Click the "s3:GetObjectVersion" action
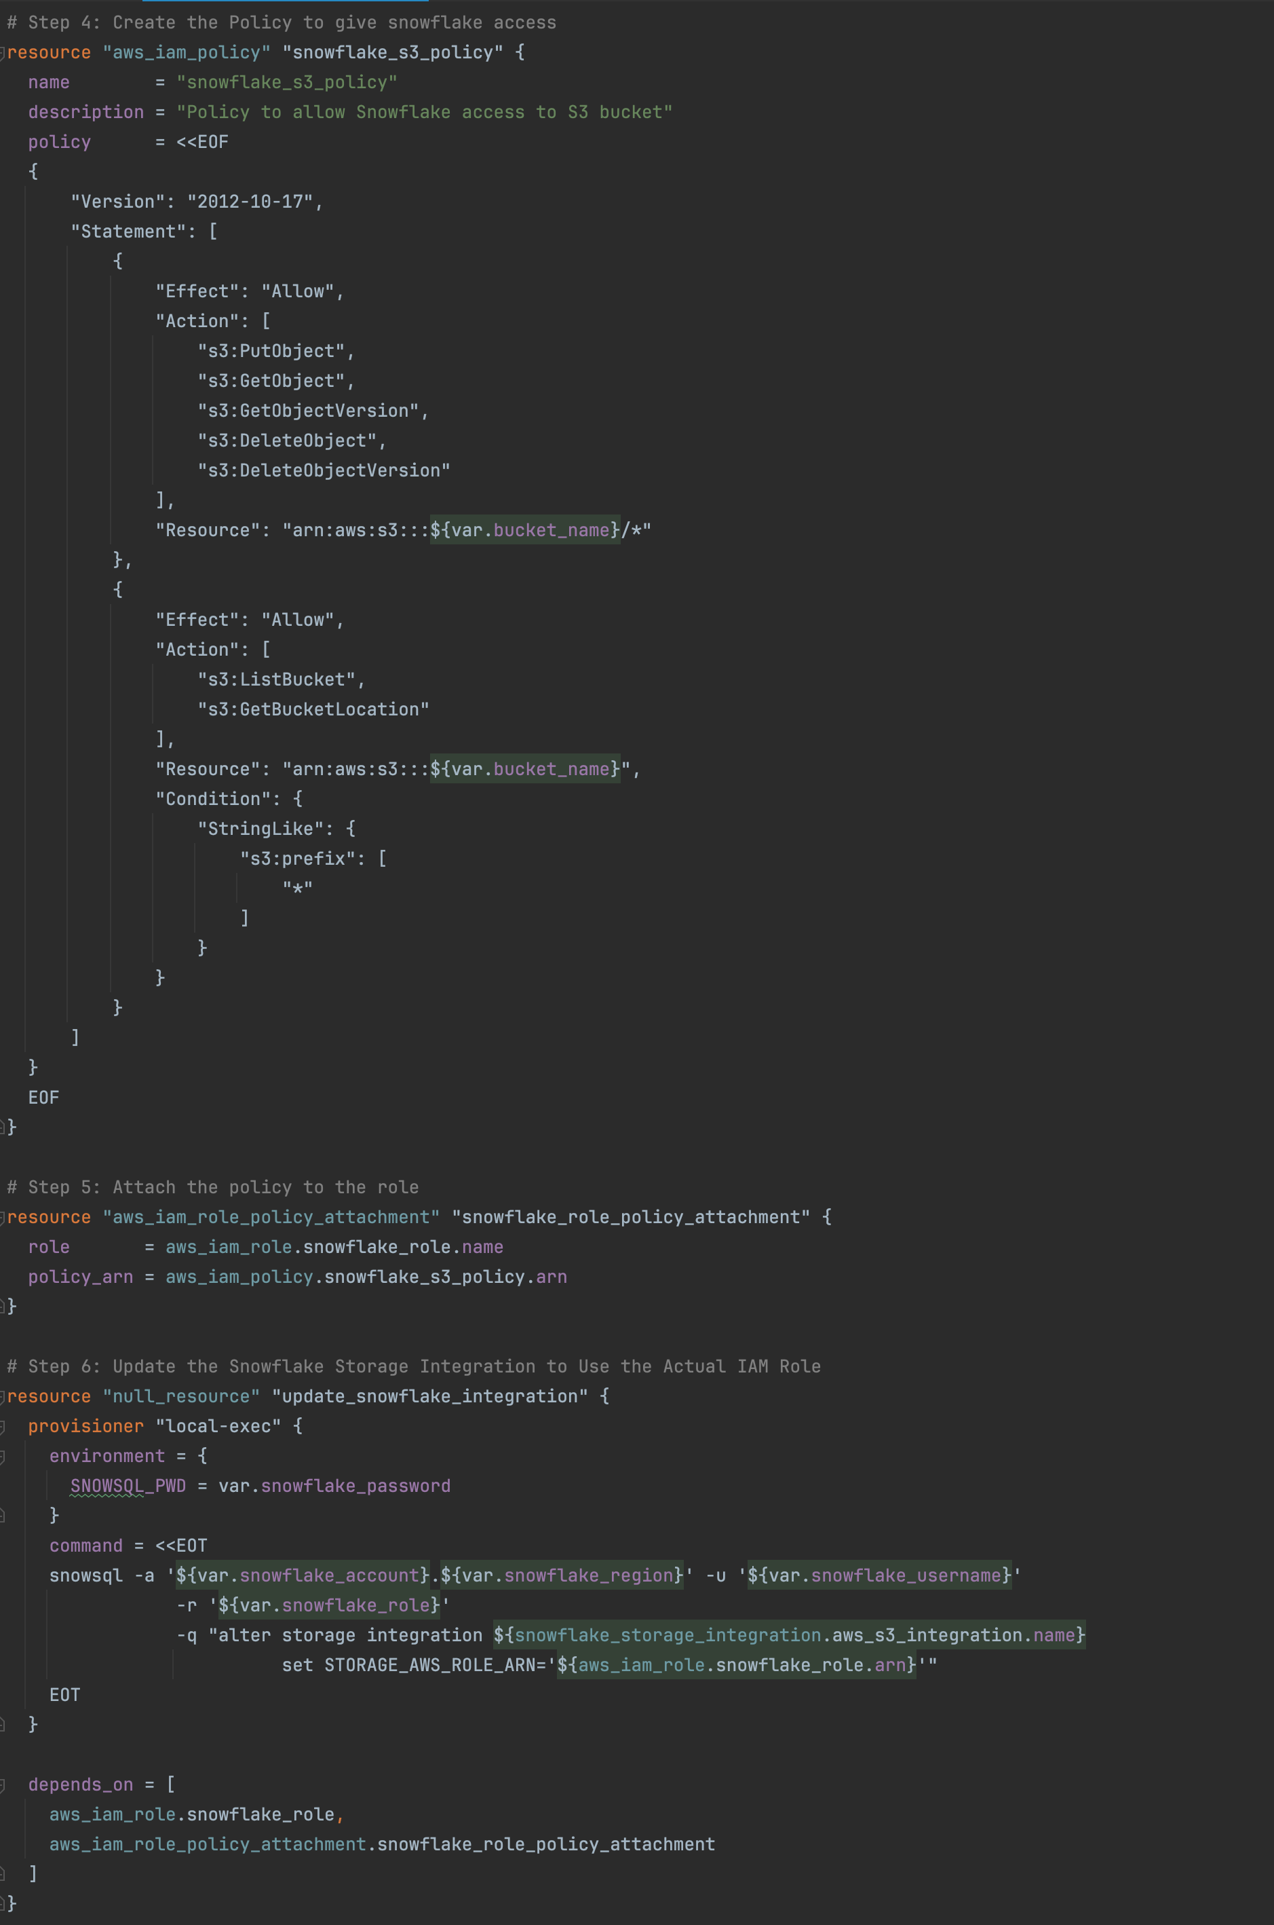The height and width of the screenshot is (1925, 1274). (308, 411)
